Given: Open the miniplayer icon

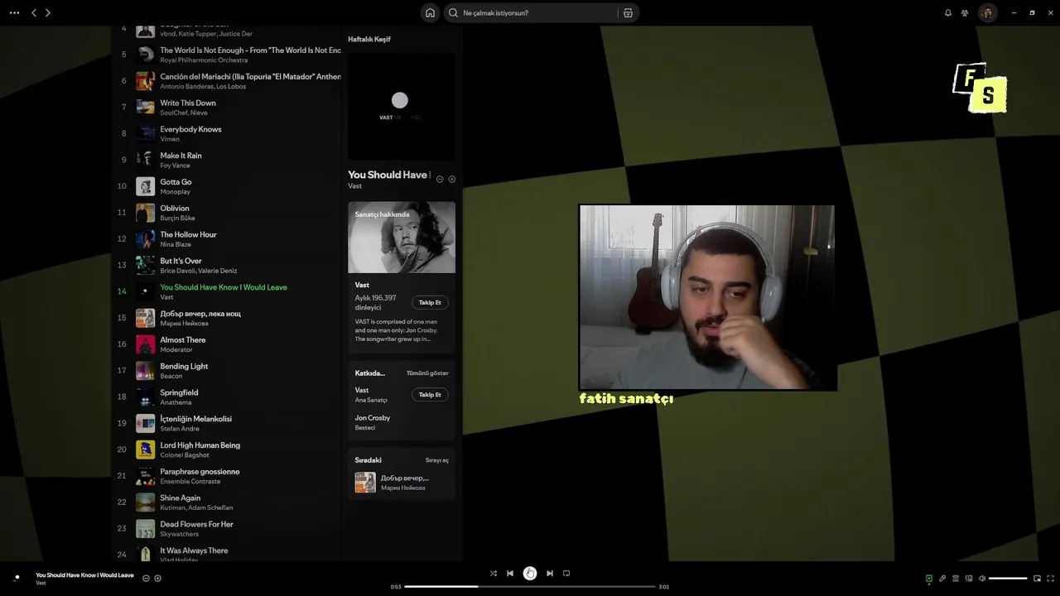Looking at the screenshot, I should pyautogui.click(x=1037, y=579).
